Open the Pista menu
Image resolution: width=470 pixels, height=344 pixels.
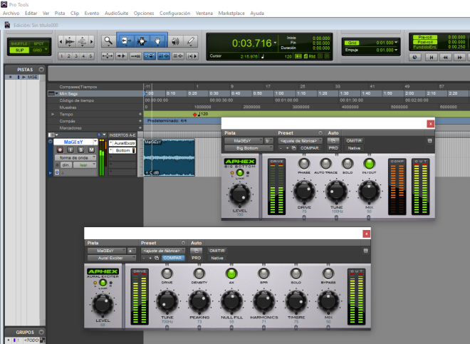(x=60, y=14)
